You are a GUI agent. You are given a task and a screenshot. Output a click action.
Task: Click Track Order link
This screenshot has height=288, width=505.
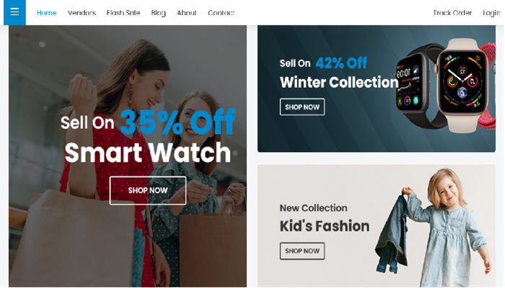tap(452, 13)
